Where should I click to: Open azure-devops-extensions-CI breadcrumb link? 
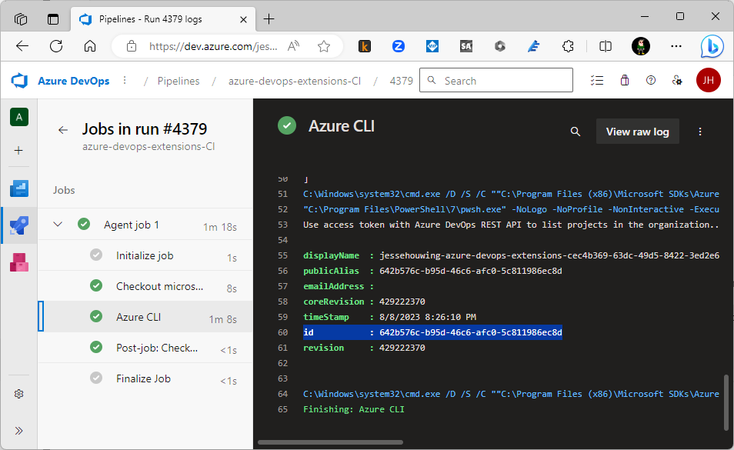(x=294, y=81)
